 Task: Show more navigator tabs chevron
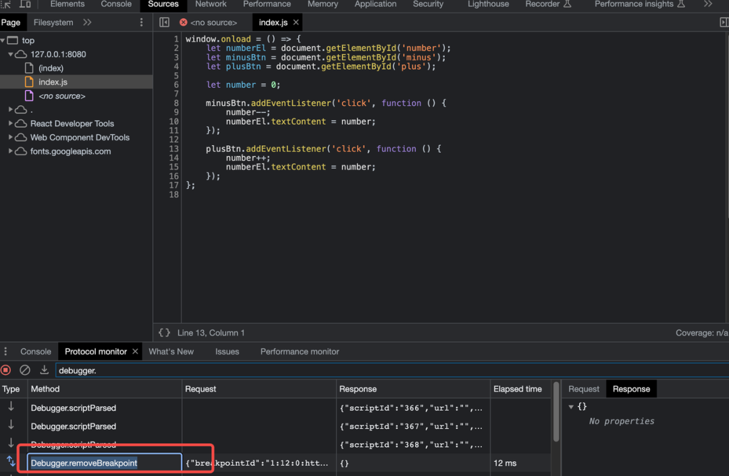click(x=87, y=22)
